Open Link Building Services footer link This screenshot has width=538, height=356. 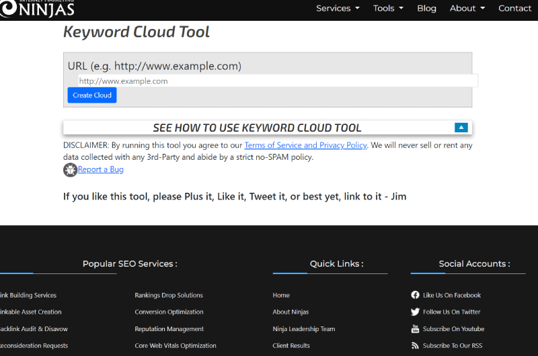click(x=28, y=295)
